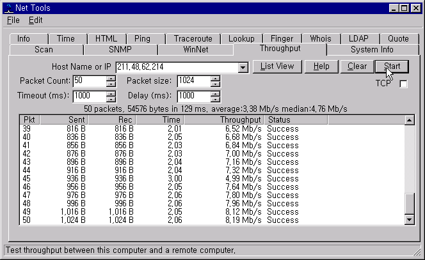Screen dimensions: 425x260
Task: Click the Packet size input field
Action: click(x=194, y=81)
